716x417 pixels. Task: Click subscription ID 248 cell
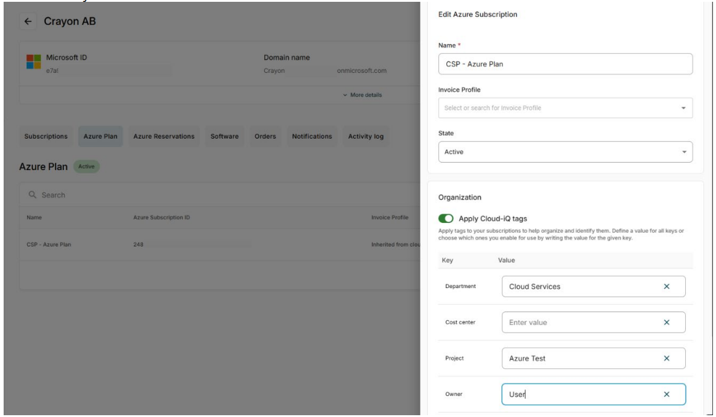(x=138, y=245)
